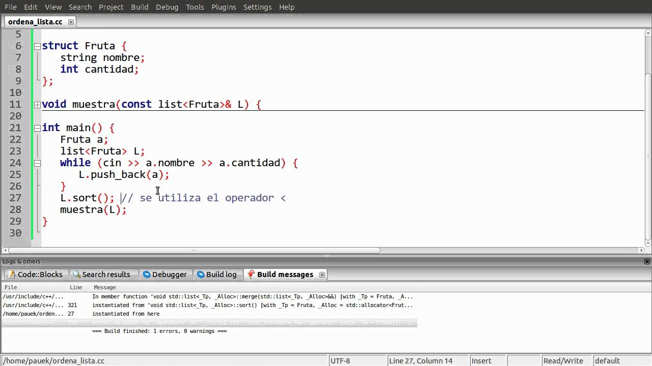Close the Build messages tab

(x=322, y=274)
